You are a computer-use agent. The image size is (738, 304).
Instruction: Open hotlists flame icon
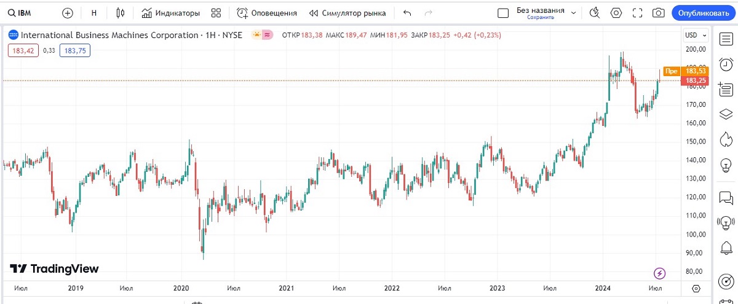coord(726,139)
